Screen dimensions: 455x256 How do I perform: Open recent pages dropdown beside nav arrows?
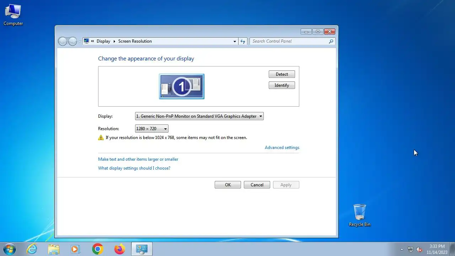(80, 41)
